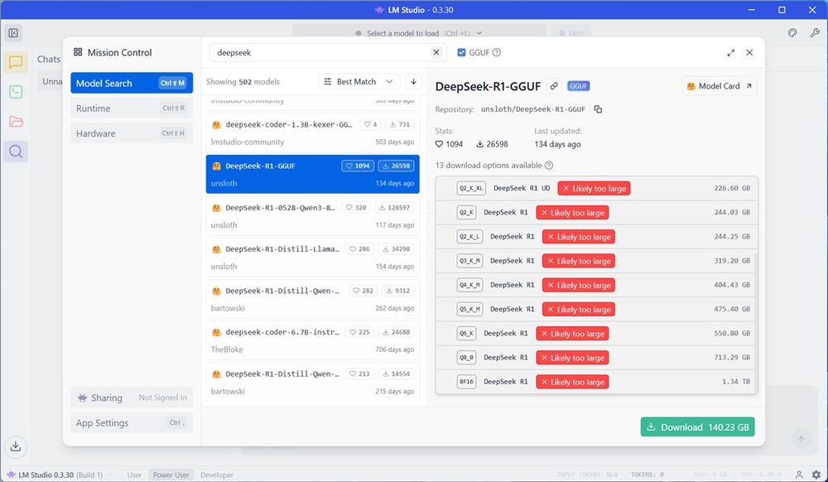The height and width of the screenshot is (482, 828).
Task: Open the Hardware tab
Action: (x=132, y=133)
